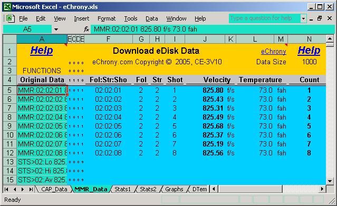Click the Type a question for help box

coord(265,18)
